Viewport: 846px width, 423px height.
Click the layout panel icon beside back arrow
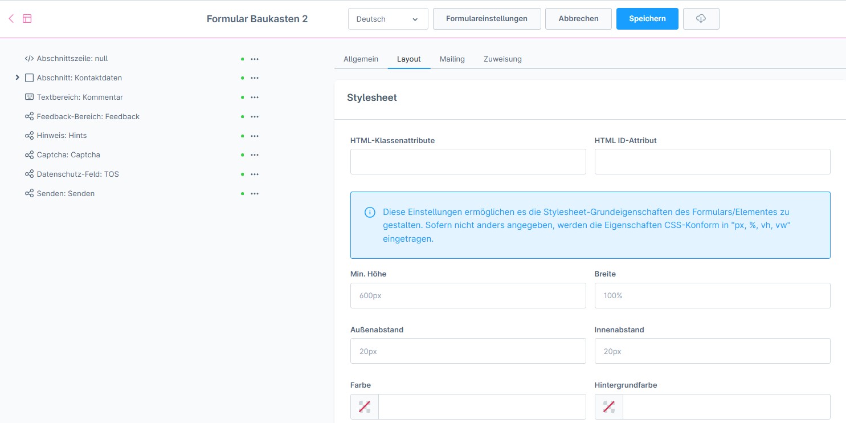pos(27,18)
